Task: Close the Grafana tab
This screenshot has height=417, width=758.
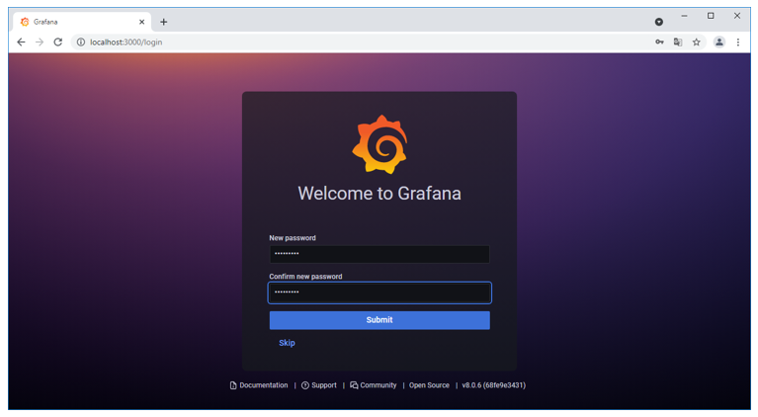Action: (141, 22)
